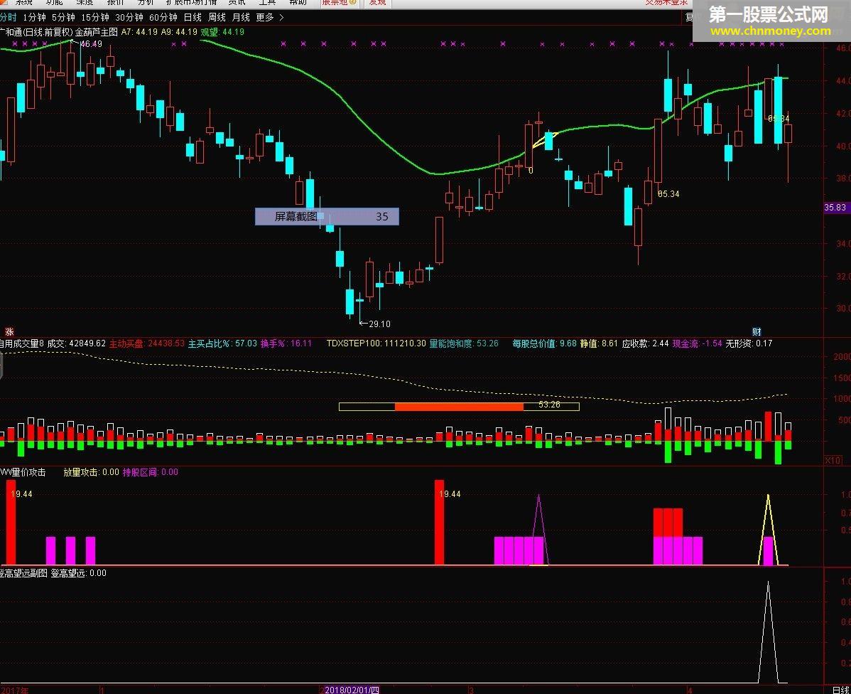The image size is (851, 694).
Task: Switch to the 日线 daily chart tab
Action: [193, 17]
